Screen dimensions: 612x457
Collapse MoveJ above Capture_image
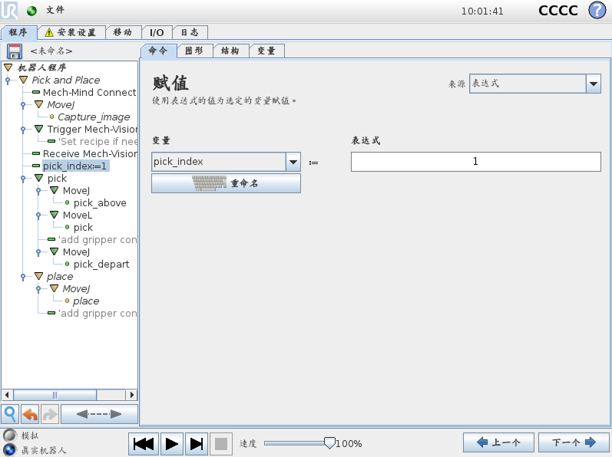[38, 104]
